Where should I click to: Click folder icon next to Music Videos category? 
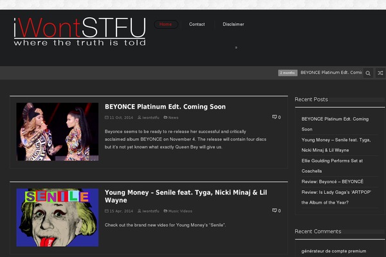165,211
